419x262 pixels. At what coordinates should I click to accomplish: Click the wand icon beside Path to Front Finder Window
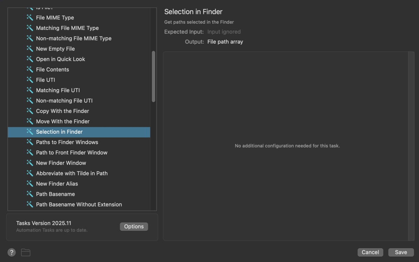click(x=30, y=153)
